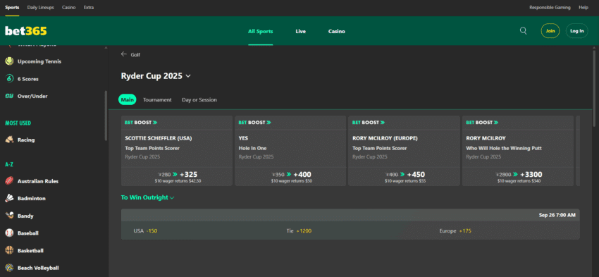Click the Upcoming Tennis ball icon
The width and height of the screenshot is (599, 277).
[10, 61]
